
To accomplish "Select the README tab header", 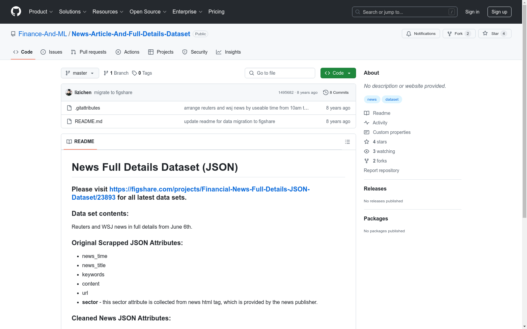I will pos(80,141).
